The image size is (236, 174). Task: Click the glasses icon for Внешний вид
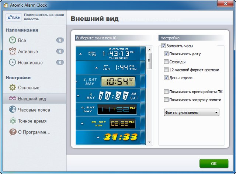coord(13,99)
